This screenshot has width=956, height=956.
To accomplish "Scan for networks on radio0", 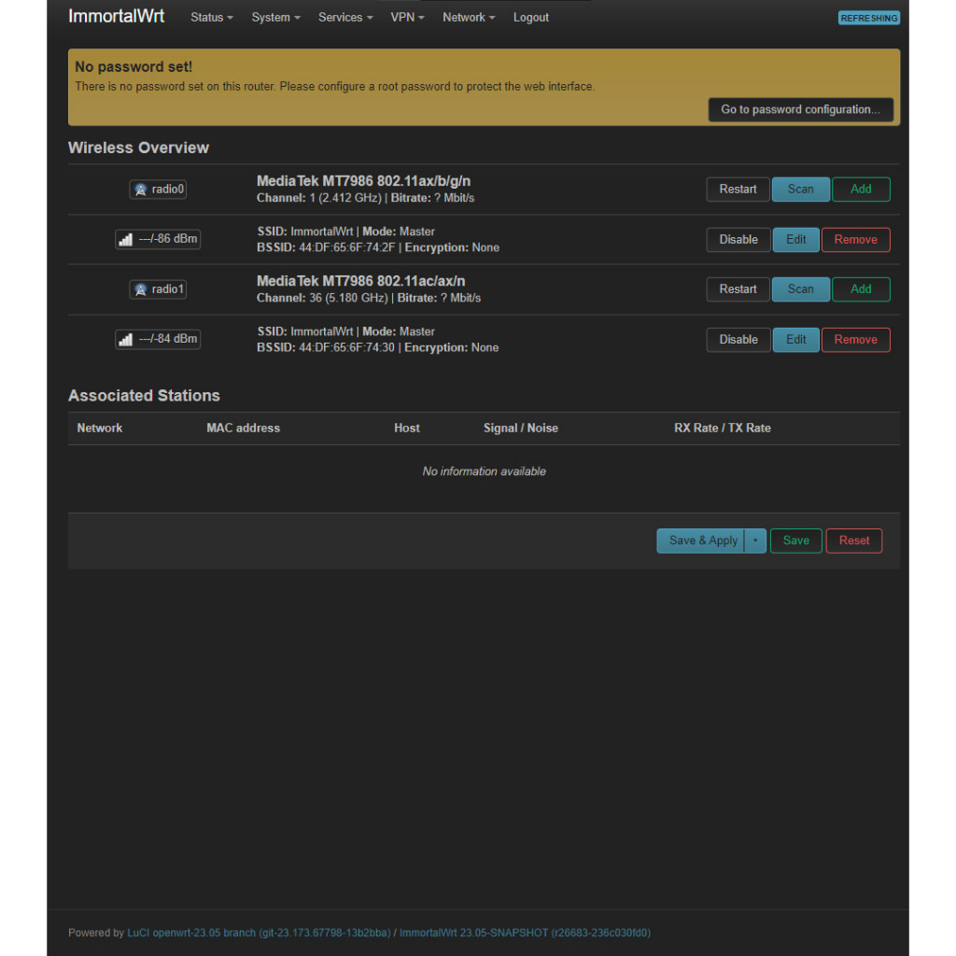I will coord(800,190).
